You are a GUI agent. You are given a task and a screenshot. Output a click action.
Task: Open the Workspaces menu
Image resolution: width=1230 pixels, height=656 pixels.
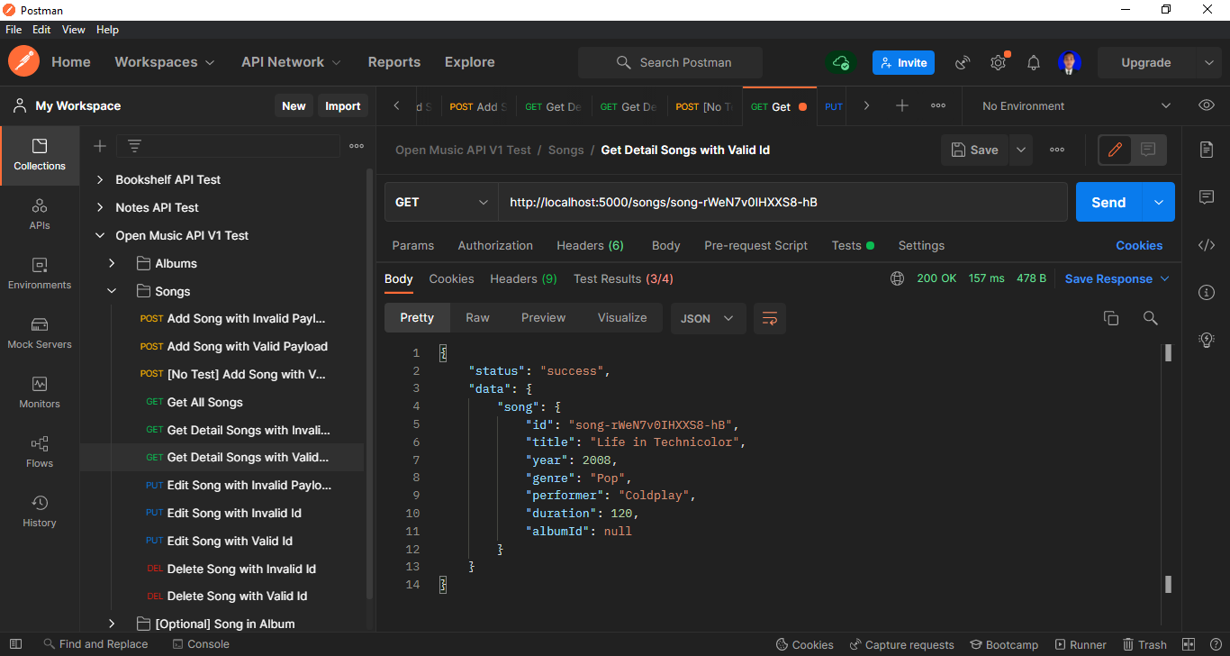pyautogui.click(x=165, y=62)
